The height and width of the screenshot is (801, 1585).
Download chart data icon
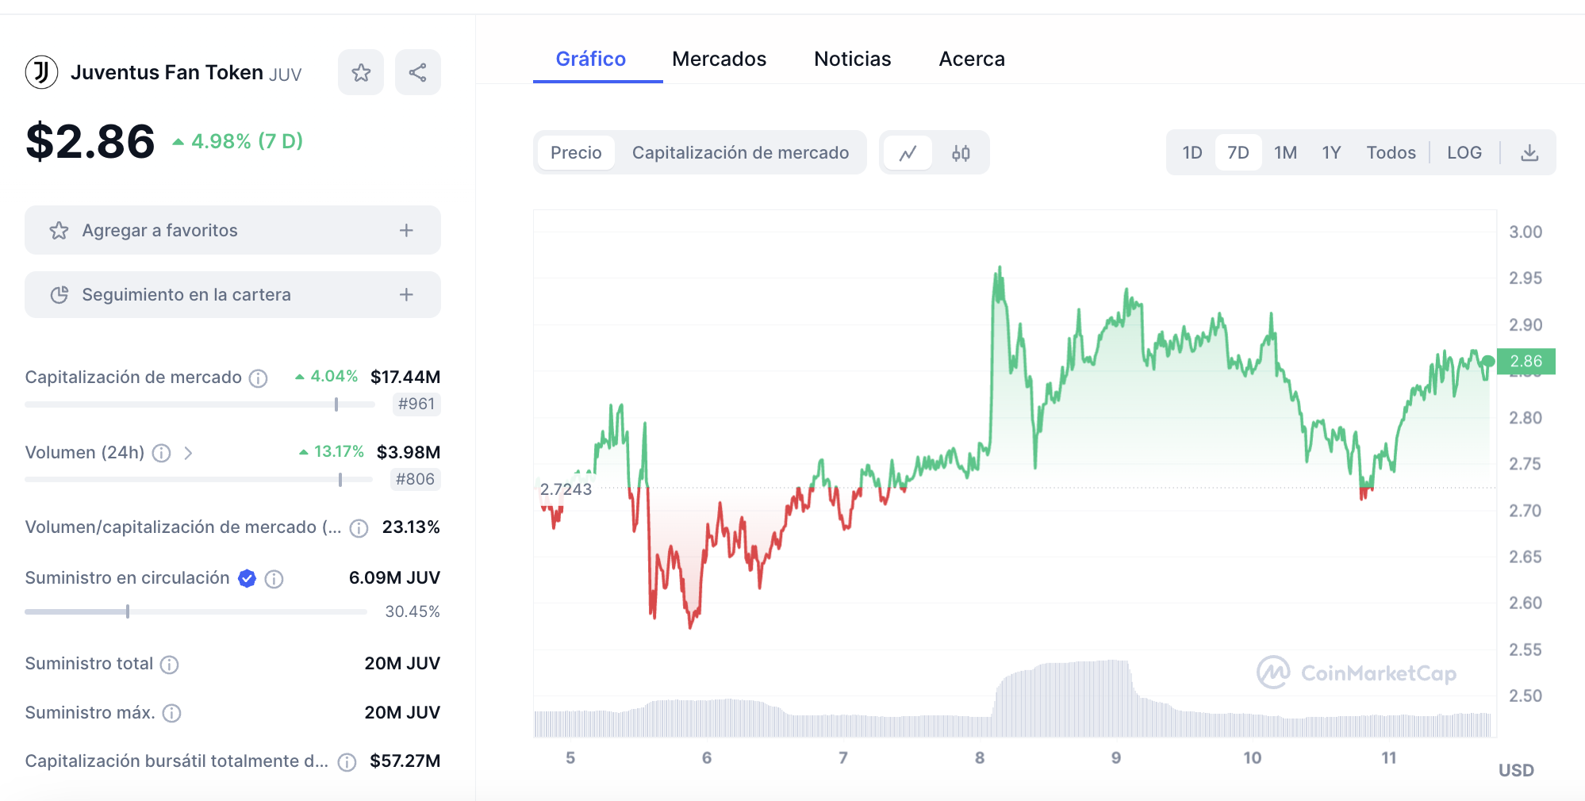click(1529, 153)
